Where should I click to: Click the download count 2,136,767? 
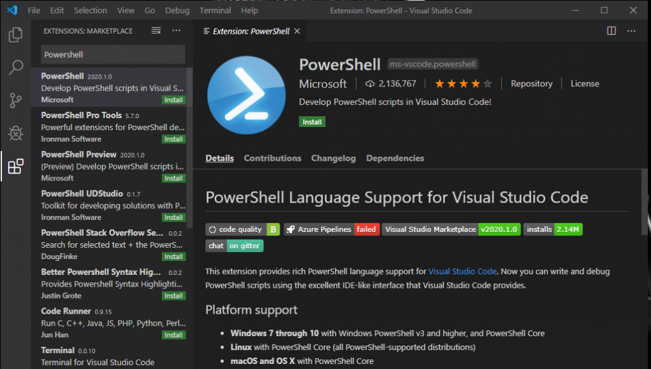point(391,84)
